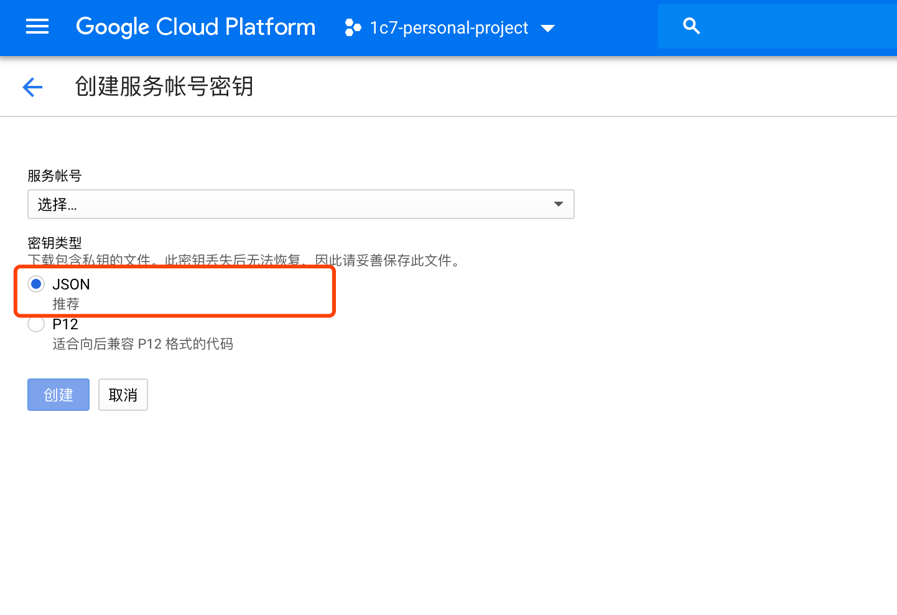897x615 pixels.
Task: Click the 1c7-personal-project project name
Action: click(x=448, y=28)
